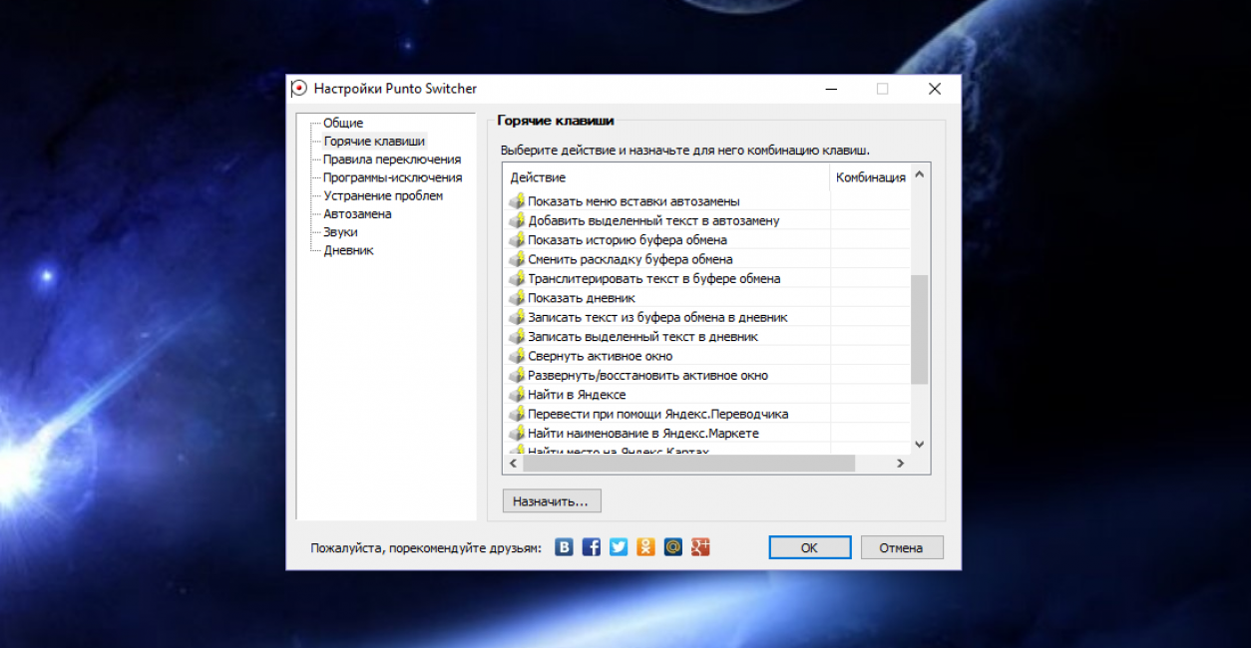Minimize the Punto Switcher settings window
This screenshot has width=1251, height=648.
(831, 89)
